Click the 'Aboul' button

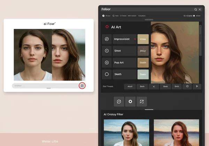[x=130, y=87]
